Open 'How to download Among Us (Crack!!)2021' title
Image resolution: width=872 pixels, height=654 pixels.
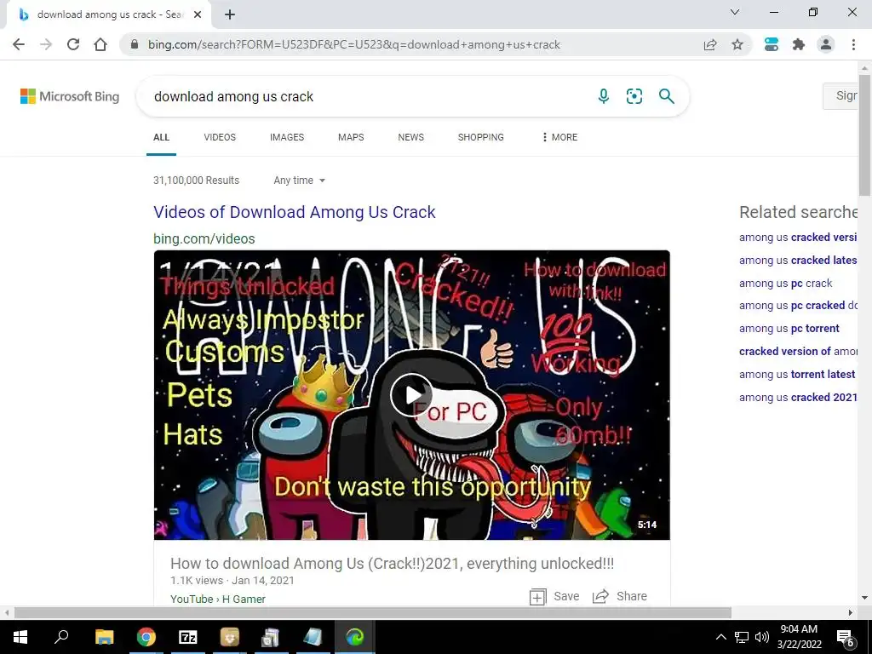(392, 564)
